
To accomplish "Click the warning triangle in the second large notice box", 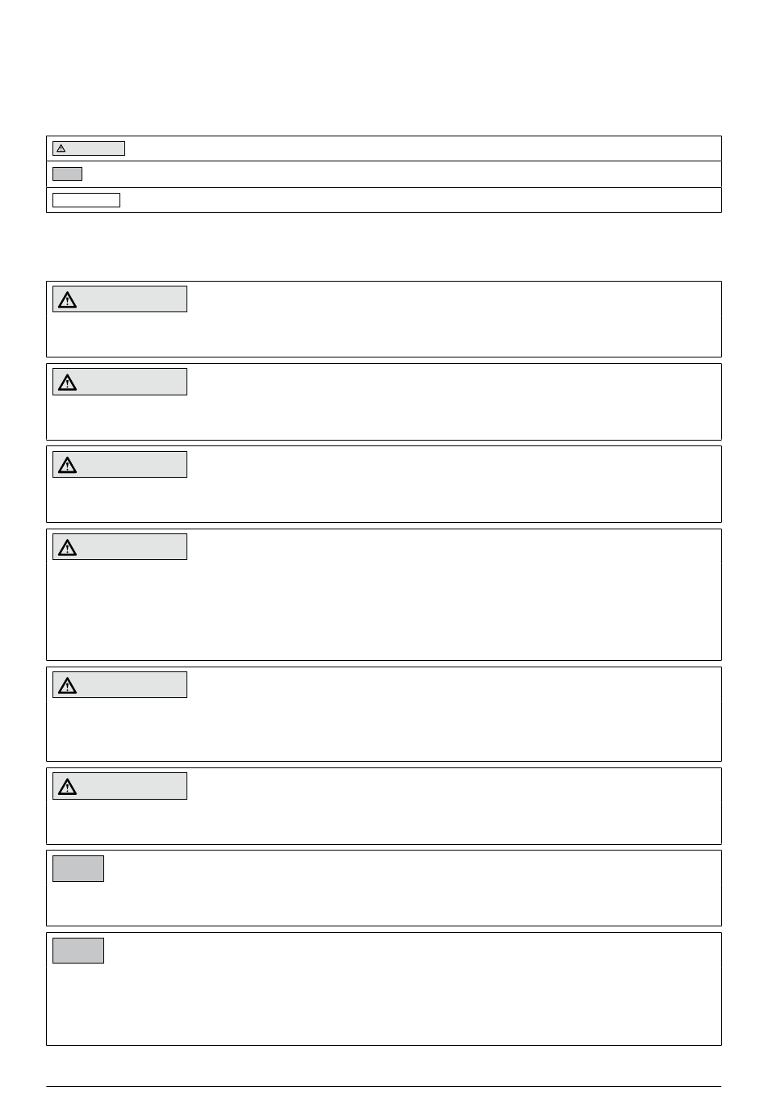I will click(x=67, y=383).
